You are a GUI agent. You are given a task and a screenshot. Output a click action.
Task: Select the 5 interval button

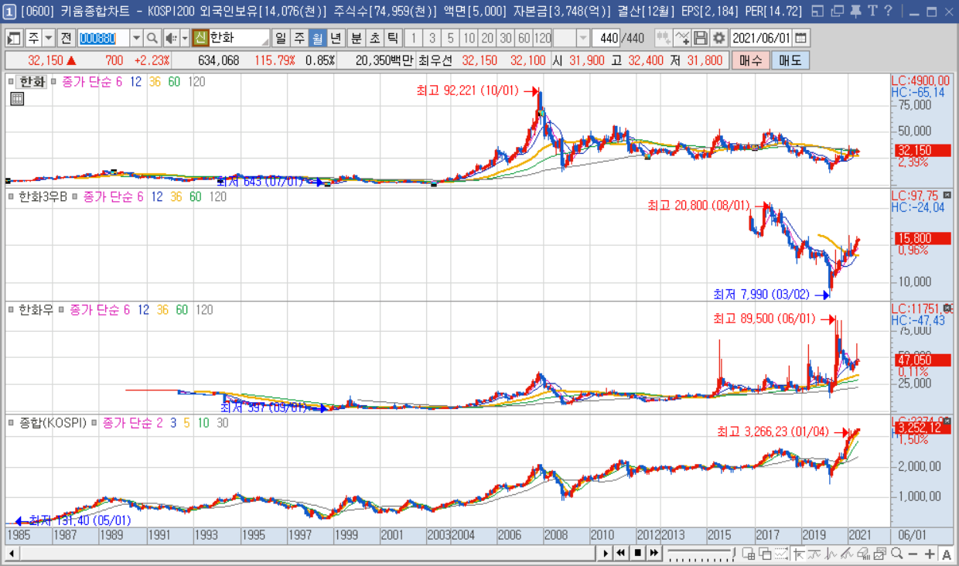click(450, 38)
